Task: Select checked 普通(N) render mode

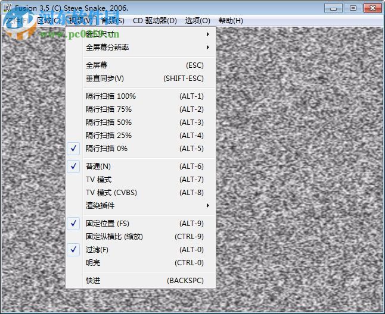Action: pos(141,167)
